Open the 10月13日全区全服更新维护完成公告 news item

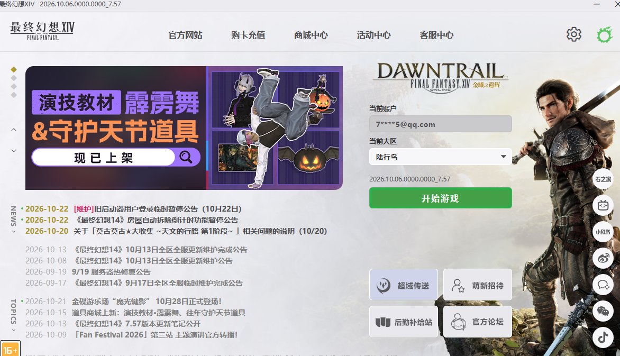pos(160,250)
